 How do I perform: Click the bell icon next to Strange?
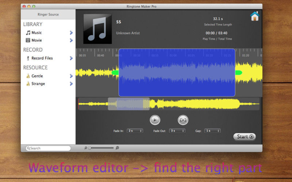(28, 84)
